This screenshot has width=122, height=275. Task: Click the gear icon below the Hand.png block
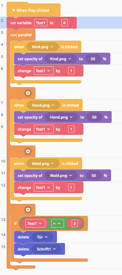(x=28, y=151)
